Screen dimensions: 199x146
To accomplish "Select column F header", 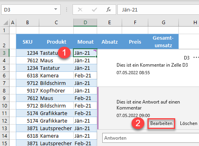I will (135, 23).
